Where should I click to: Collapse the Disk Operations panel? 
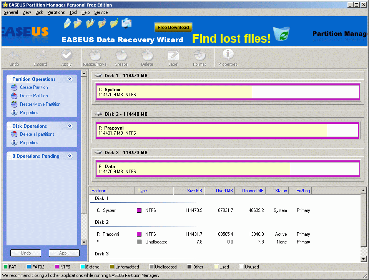[70, 126]
